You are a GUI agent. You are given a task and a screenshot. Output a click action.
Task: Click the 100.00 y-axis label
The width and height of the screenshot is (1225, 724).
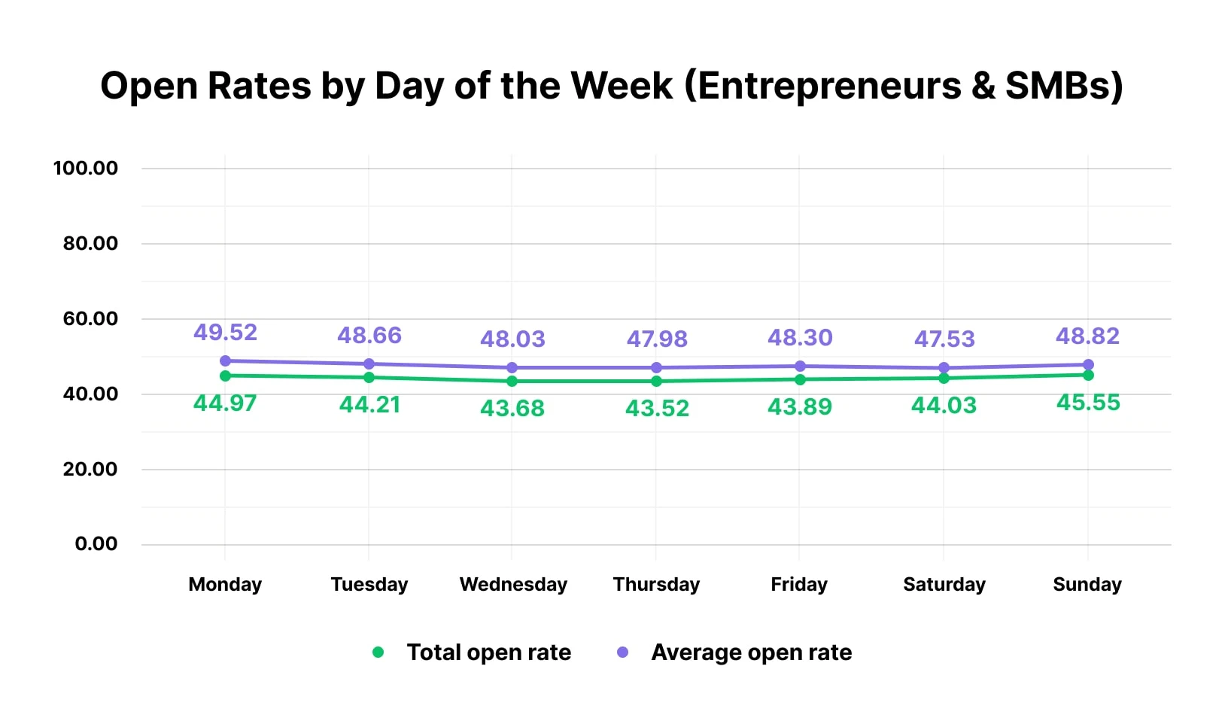[x=86, y=168]
